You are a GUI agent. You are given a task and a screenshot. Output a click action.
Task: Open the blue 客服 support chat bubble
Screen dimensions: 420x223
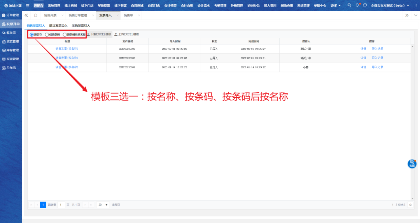click(x=412, y=164)
